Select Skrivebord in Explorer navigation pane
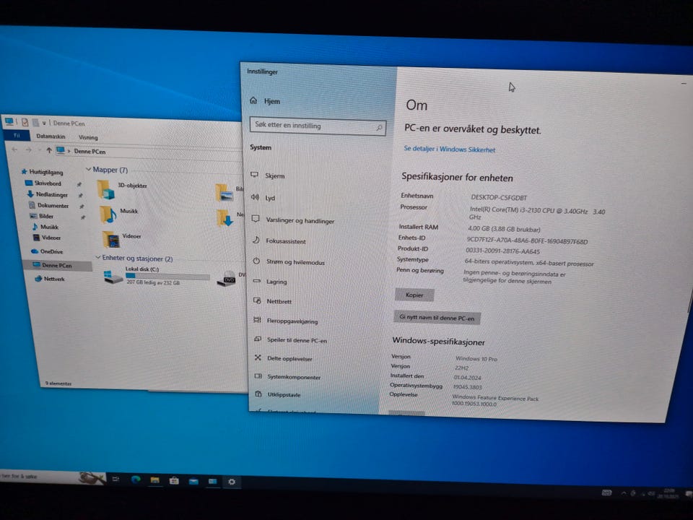This screenshot has width=693, height=520. tap(43, 183)
